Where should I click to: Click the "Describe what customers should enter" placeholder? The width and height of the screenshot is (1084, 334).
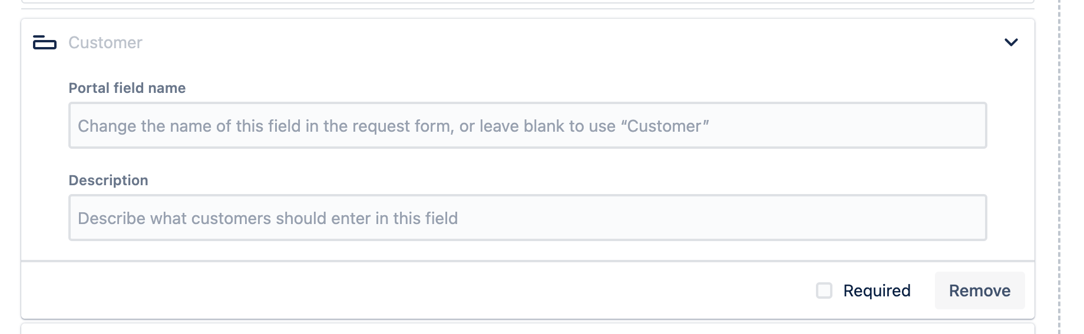point(267,218)
